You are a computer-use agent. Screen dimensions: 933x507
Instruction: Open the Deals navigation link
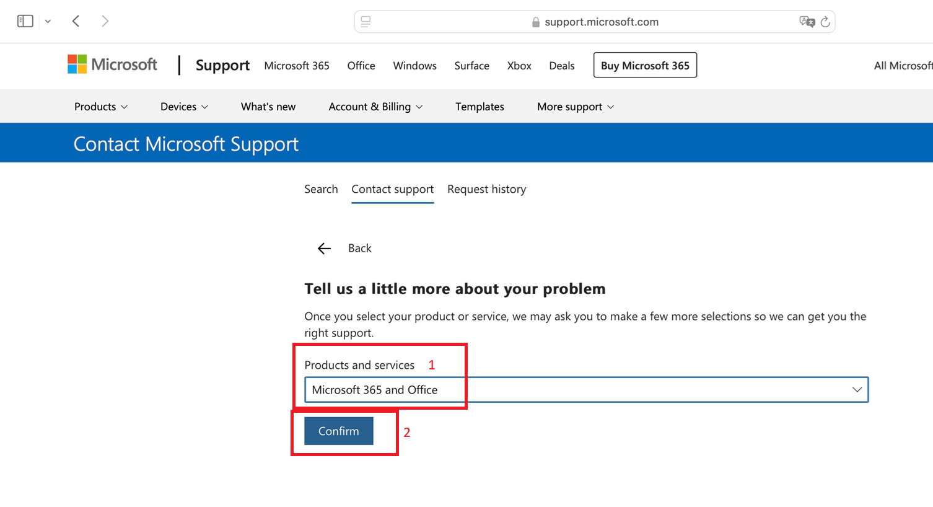pyautogui.click(x=562, y=66)
